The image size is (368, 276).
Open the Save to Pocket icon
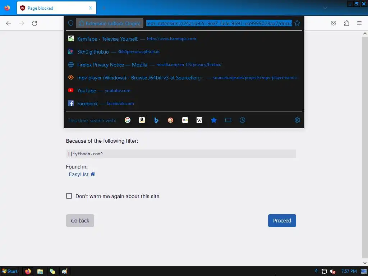[x=333, y=23]
